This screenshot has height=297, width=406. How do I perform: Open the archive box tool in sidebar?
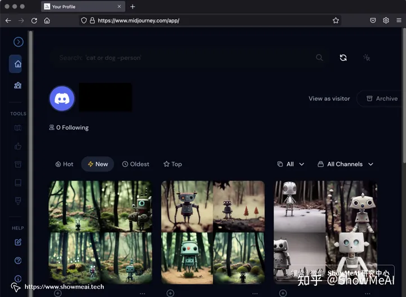coord(18,165)
